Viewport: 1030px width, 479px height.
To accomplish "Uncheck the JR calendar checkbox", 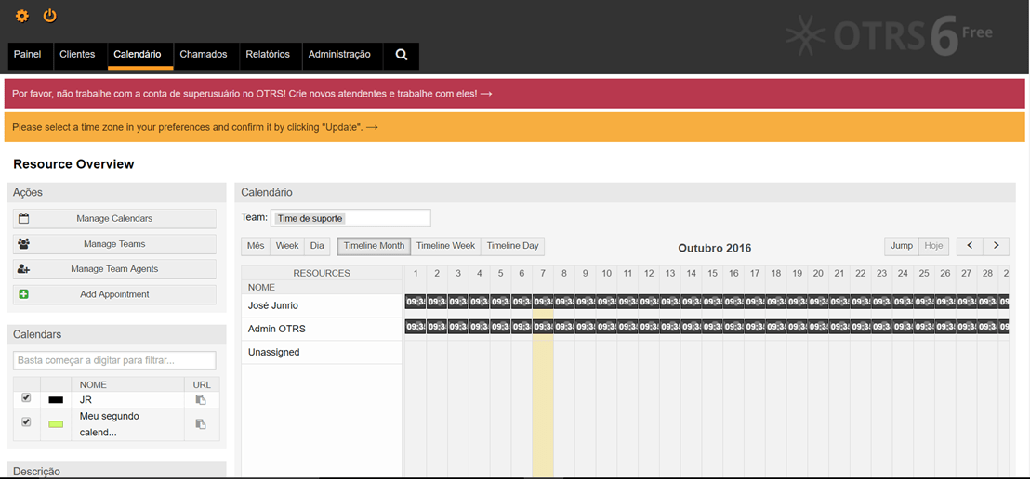I will tap(26, 398).
